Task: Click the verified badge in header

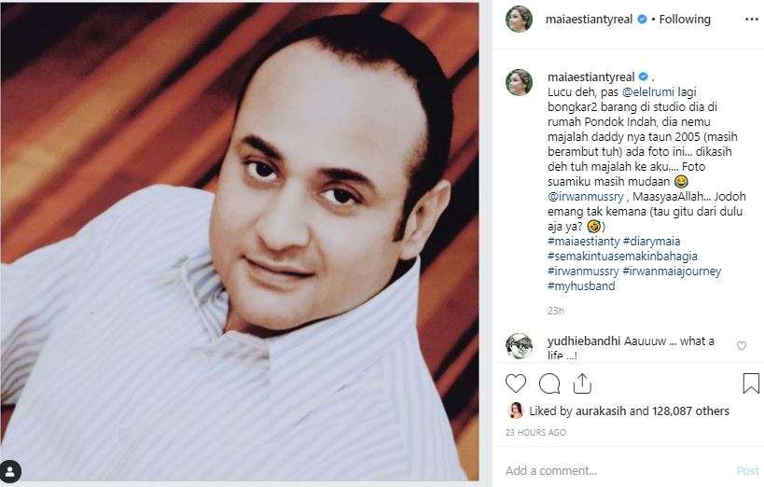Action: (x=642, y=20)
